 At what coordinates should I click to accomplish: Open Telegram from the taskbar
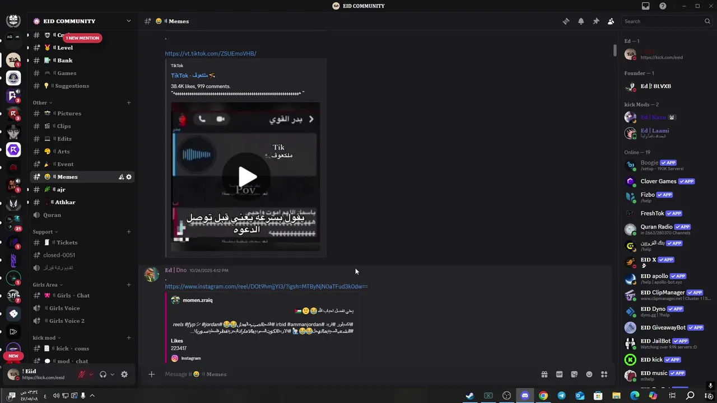[561, 396]
